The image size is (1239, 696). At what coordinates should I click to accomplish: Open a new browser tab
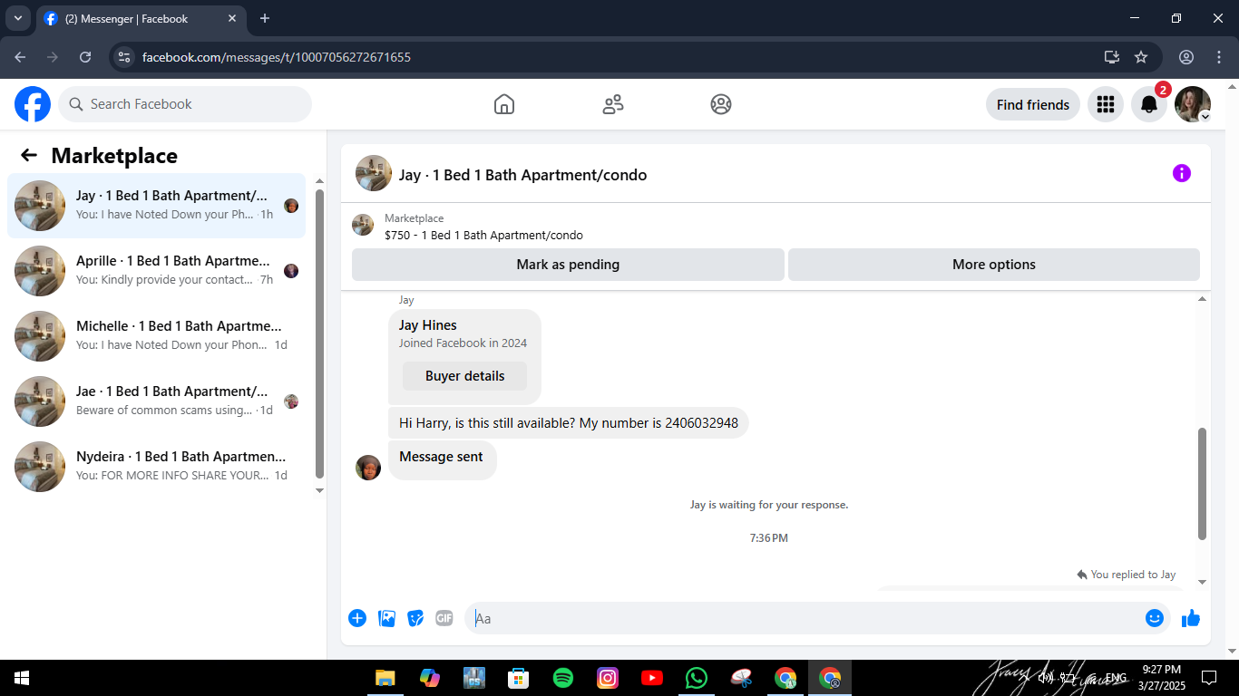coord(265,18)
